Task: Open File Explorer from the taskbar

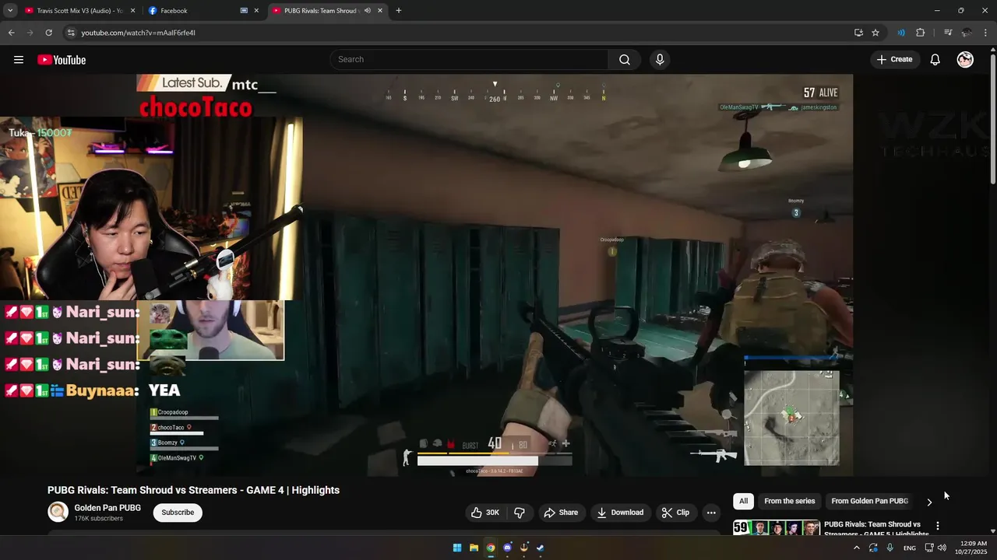Action: (x=474, y=548)
